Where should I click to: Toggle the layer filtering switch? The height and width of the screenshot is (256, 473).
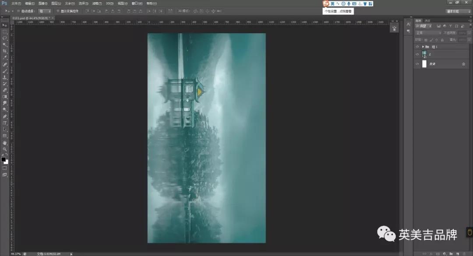[x=469, y=26]
